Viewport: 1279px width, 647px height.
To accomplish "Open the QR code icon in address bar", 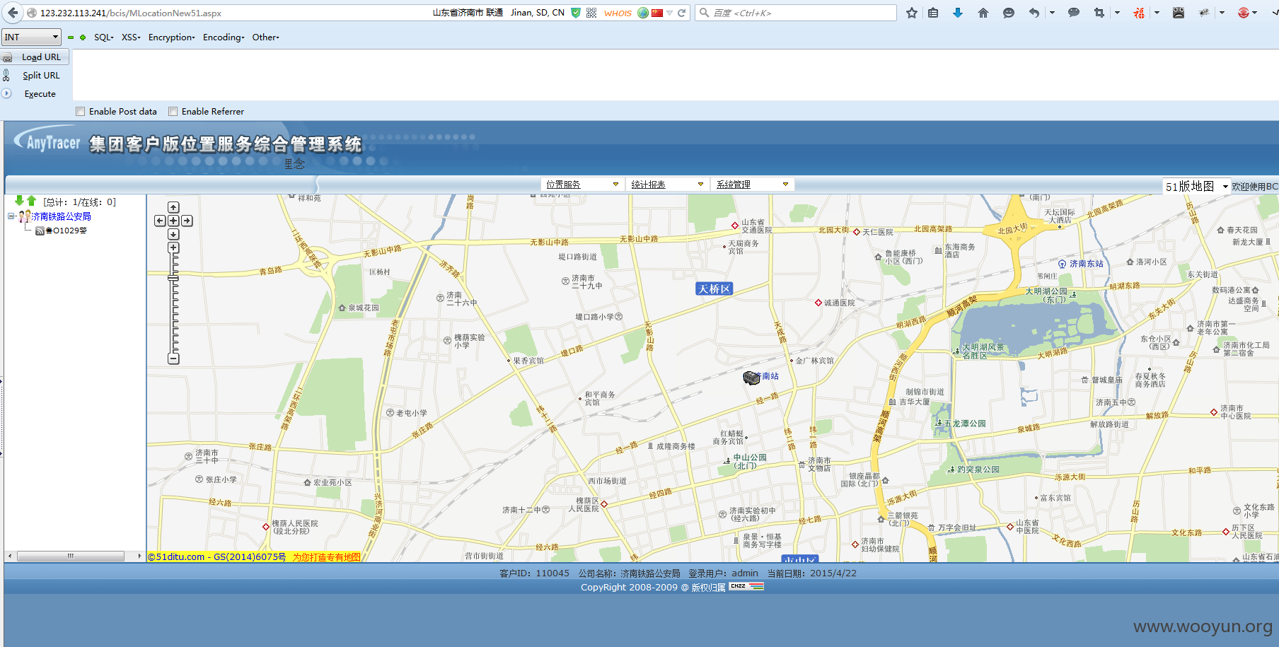I will click(x=591, y=13).
